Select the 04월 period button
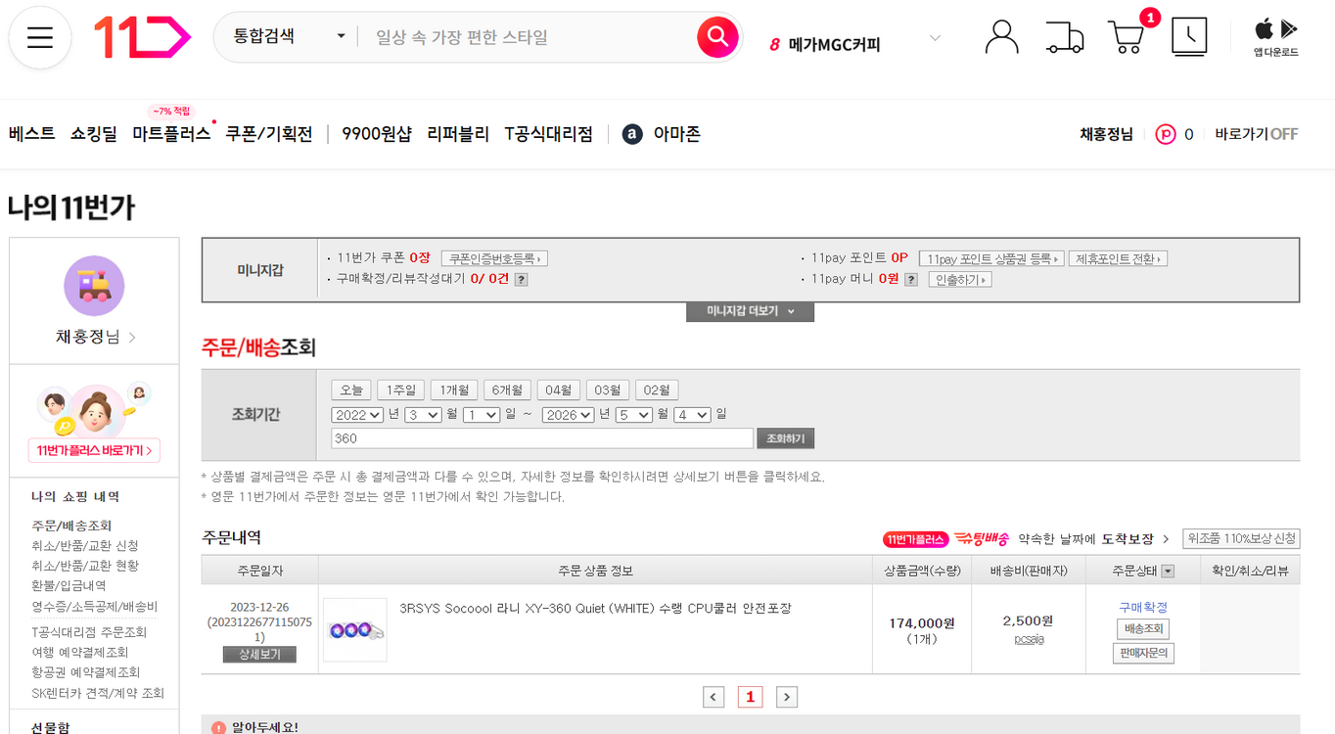The width and height of the screenshot is (1335, 734). [559, 390]
